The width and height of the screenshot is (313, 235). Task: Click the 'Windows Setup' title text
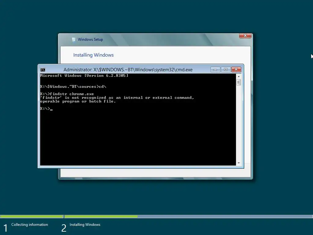[x=90, y=39]
